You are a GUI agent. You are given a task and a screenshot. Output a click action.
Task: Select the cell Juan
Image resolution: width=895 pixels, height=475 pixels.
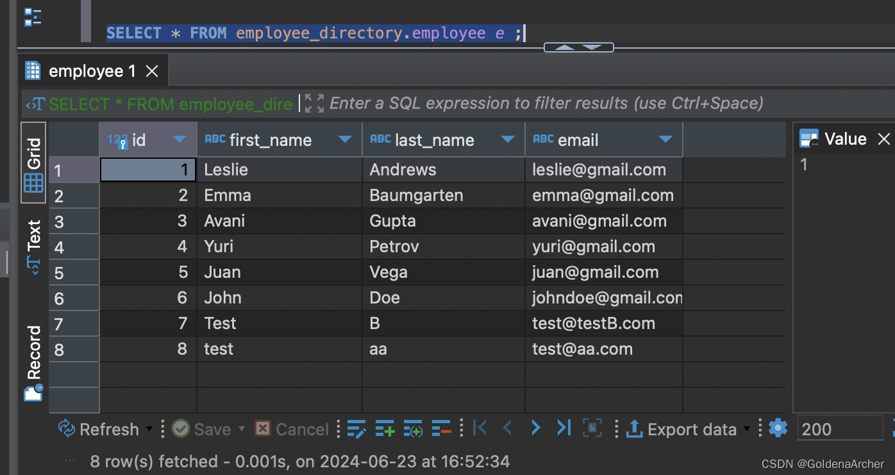(280, 272)
